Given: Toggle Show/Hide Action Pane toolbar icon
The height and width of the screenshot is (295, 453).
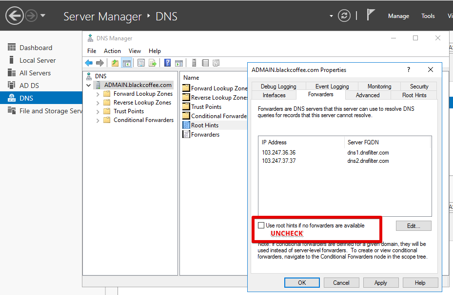Looking at the screenshot, I should (x=179, y=63).
